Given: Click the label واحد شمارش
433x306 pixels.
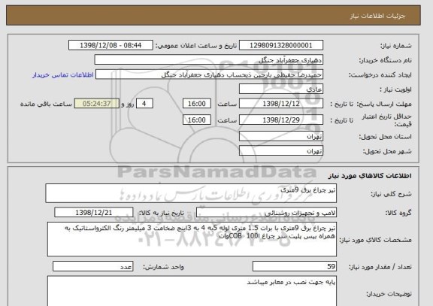Looking at the screenshot, I should (x=163, y=267).
